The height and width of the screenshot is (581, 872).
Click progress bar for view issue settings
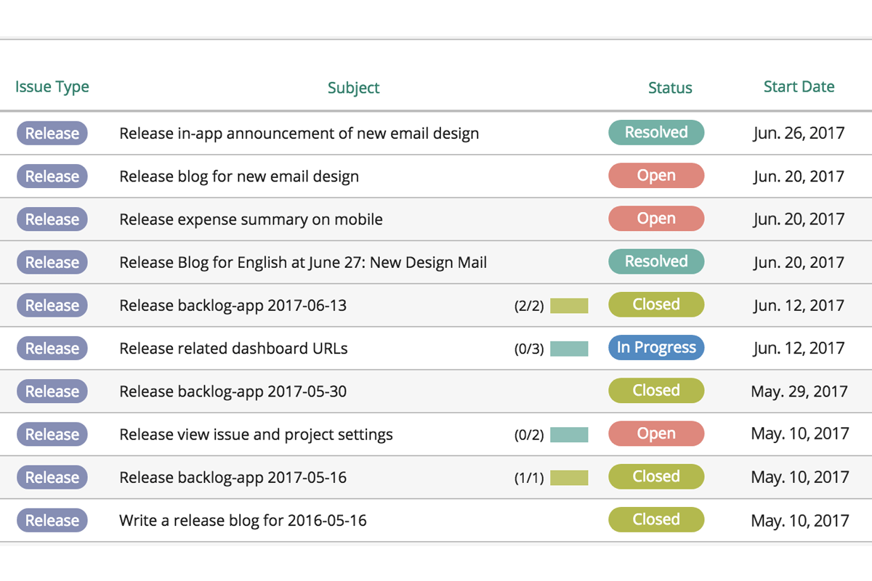pyautogui.click(x=569, y=435)
